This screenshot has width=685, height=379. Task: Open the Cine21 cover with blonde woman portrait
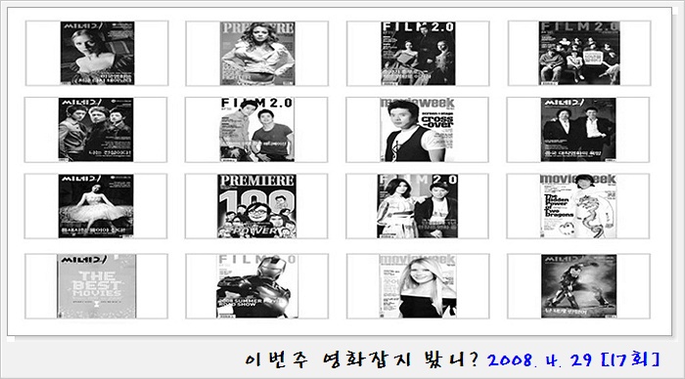point(97,53)
